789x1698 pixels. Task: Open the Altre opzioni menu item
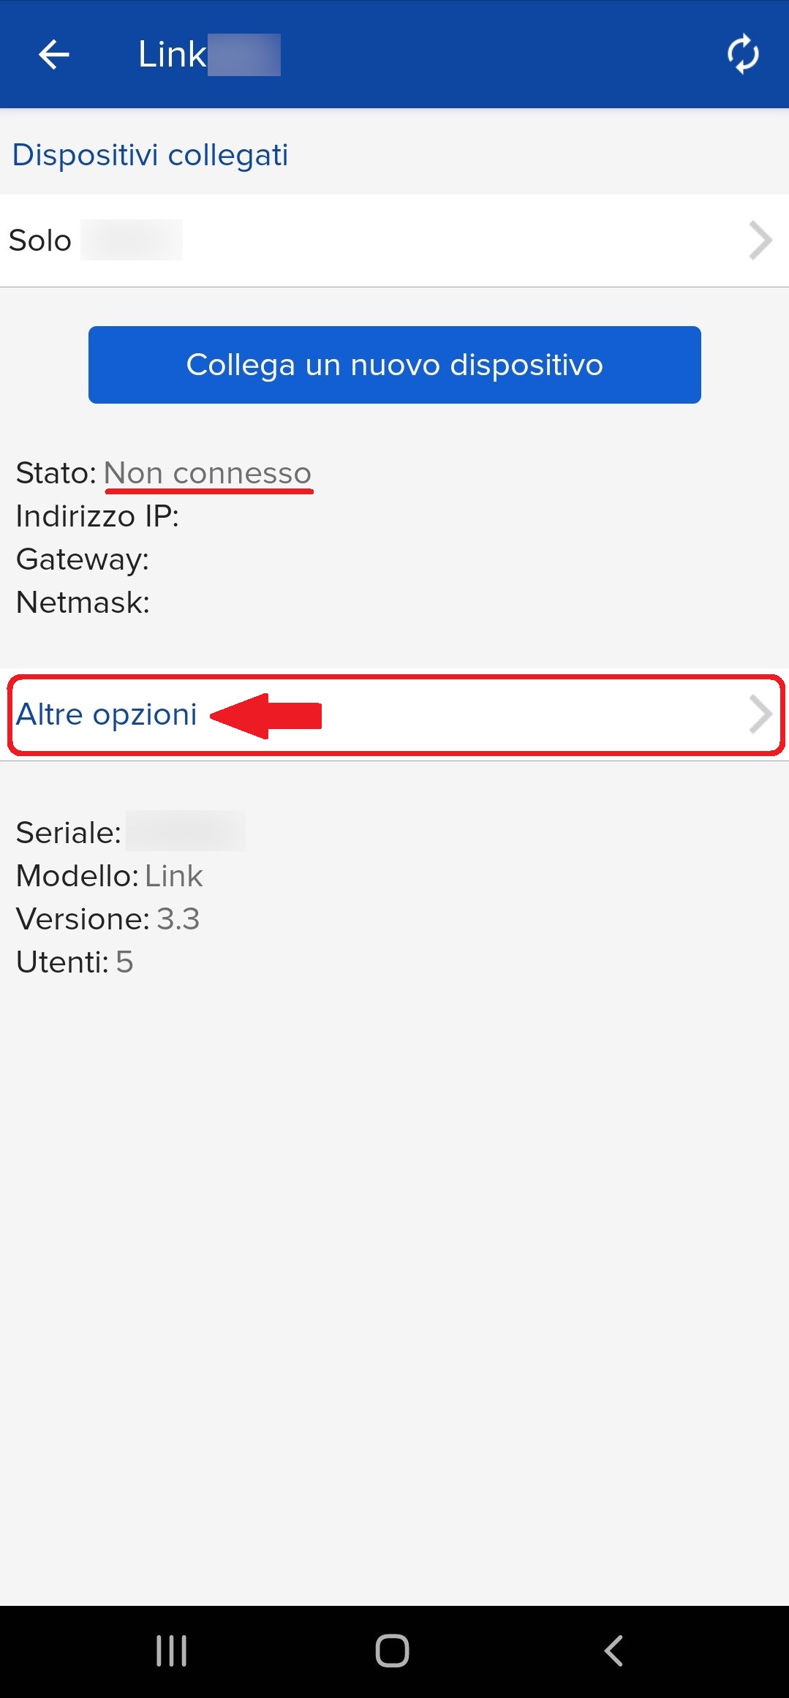[x=396, y=714]
